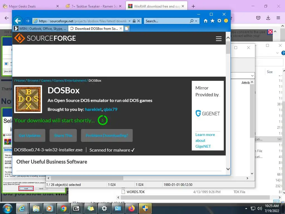Open Games/Entertainment breadcrumb

click(70, 81)
